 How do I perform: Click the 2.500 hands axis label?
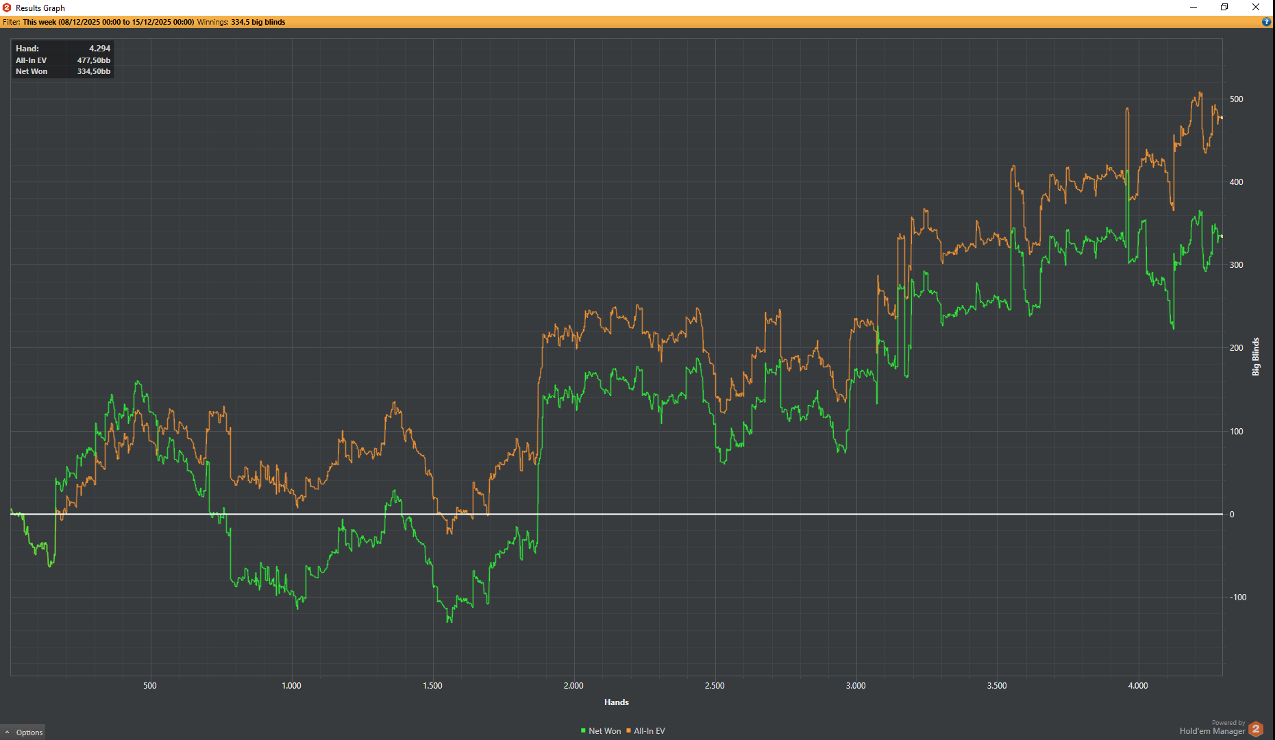pyautogui.click(x=715, y=686)
